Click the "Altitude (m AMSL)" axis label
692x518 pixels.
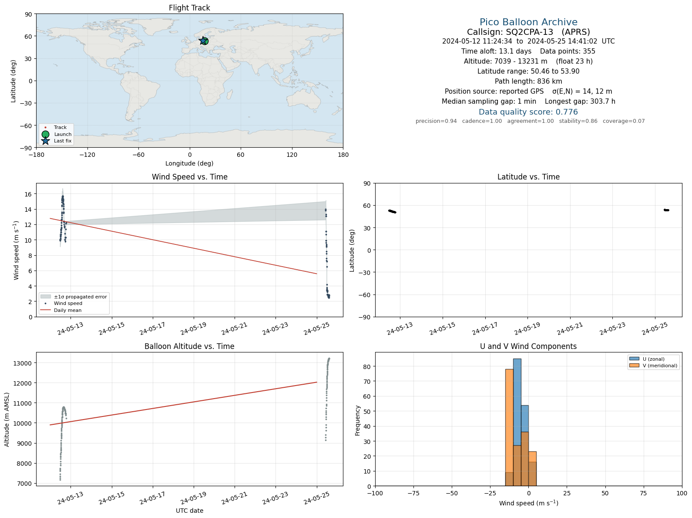pyautogui.click(x=7, y=419)
